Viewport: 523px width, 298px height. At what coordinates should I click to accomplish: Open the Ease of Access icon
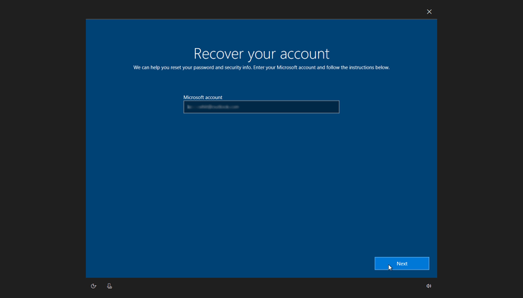pyautogui.click(x=93, y=286)
